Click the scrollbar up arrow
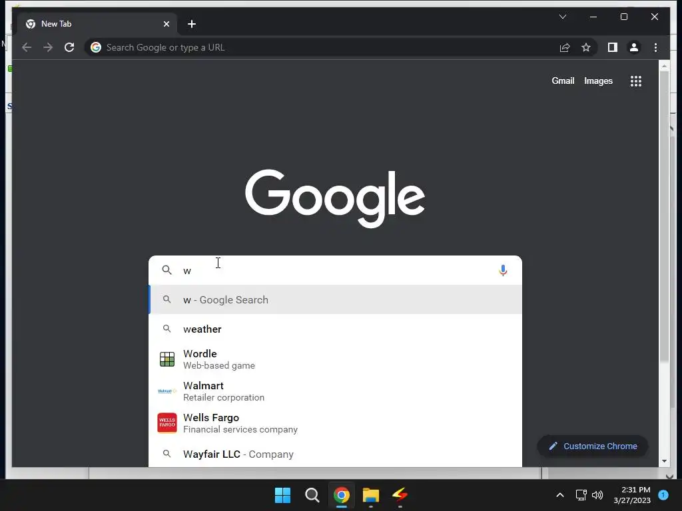 [x=664, y=66]
